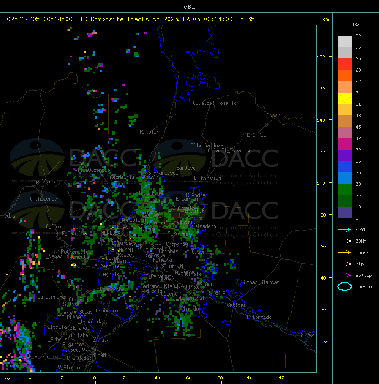Select the royal blue swatch below 36 dBZ
Screen dimensions: 379x384
point(344,167)
